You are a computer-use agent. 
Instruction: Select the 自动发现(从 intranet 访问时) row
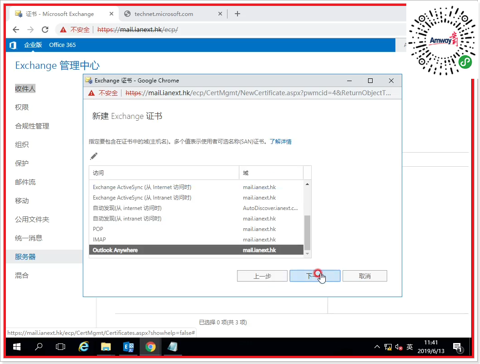196,219
